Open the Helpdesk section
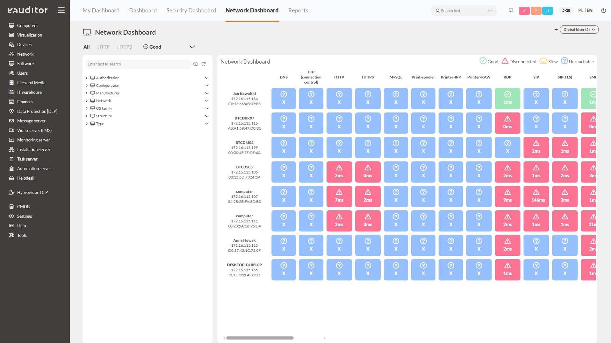The height and width of the screenshot is (343, 611). coord(25,178)
